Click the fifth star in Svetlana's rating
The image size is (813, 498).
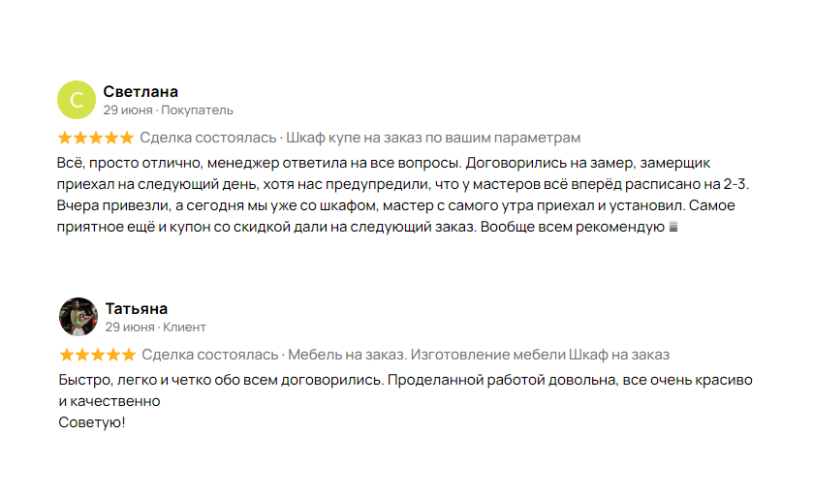coord(127,138)
